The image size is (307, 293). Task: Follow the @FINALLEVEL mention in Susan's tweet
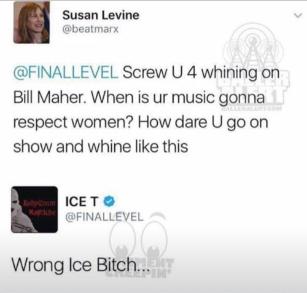(66, 73)
